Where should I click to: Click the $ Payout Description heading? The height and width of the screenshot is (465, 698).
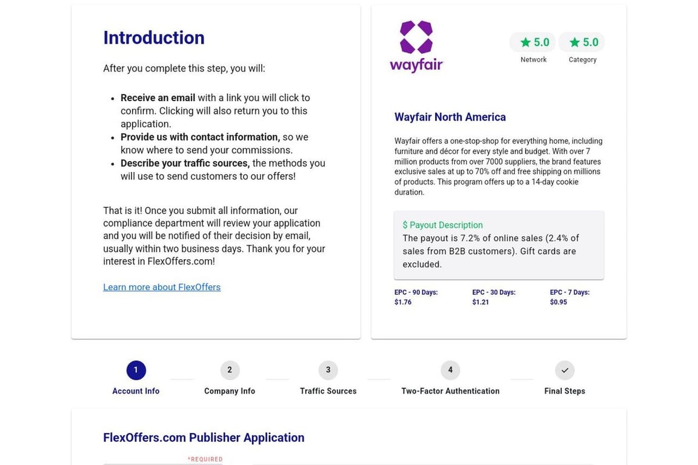(442, 225)
